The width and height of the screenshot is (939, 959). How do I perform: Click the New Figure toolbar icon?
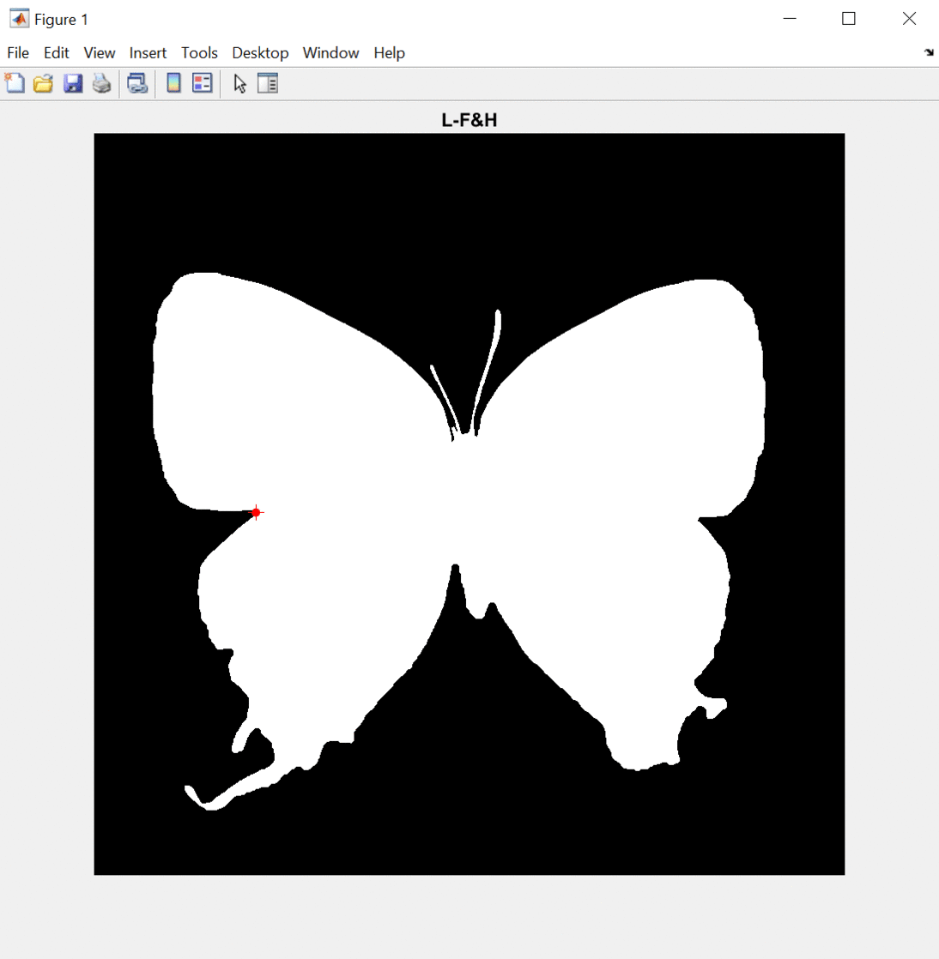15,82
